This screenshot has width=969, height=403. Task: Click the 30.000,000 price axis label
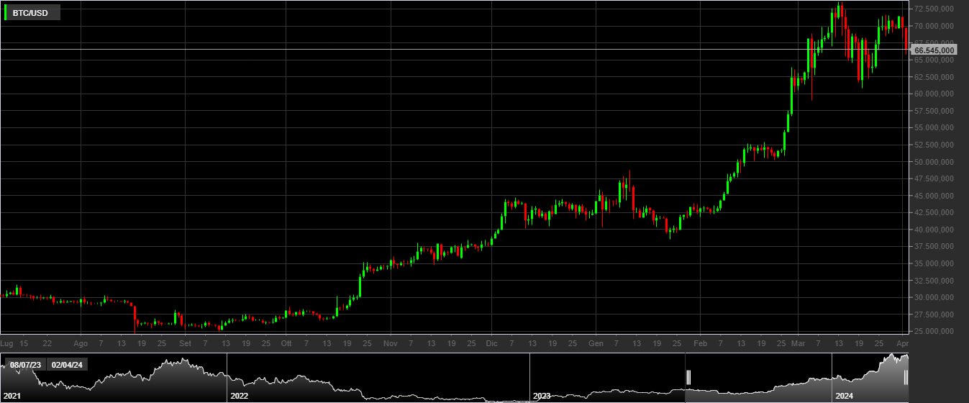(x=934, y=297)
